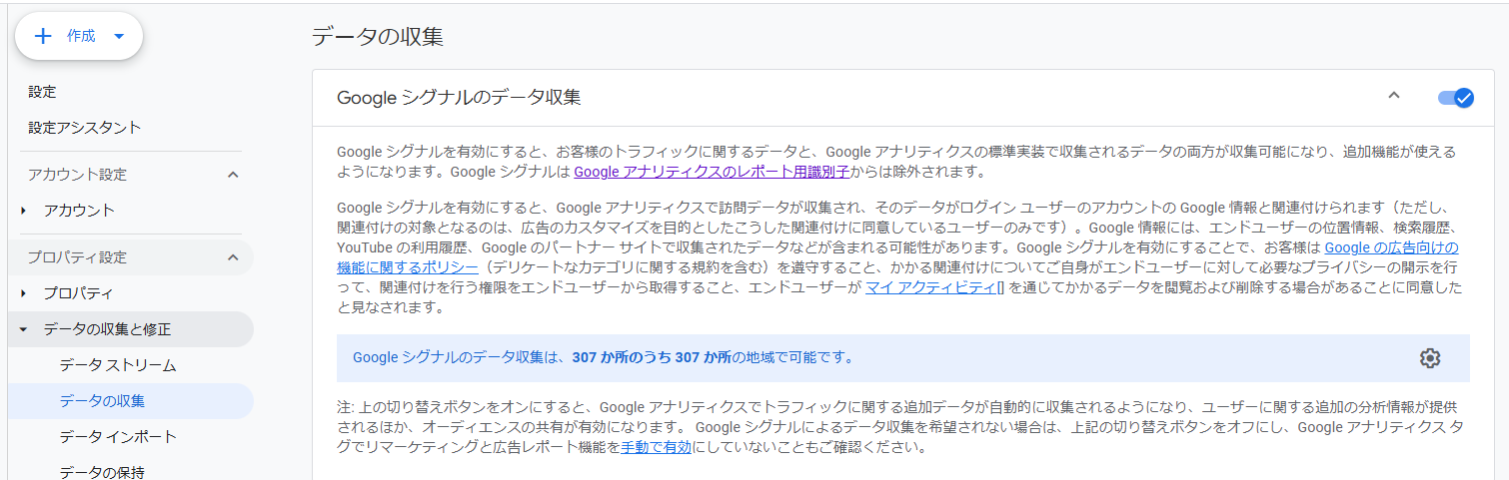Click the データの収集 page heading
Viewport: 1509px width, 480px height.
[378, 37]
